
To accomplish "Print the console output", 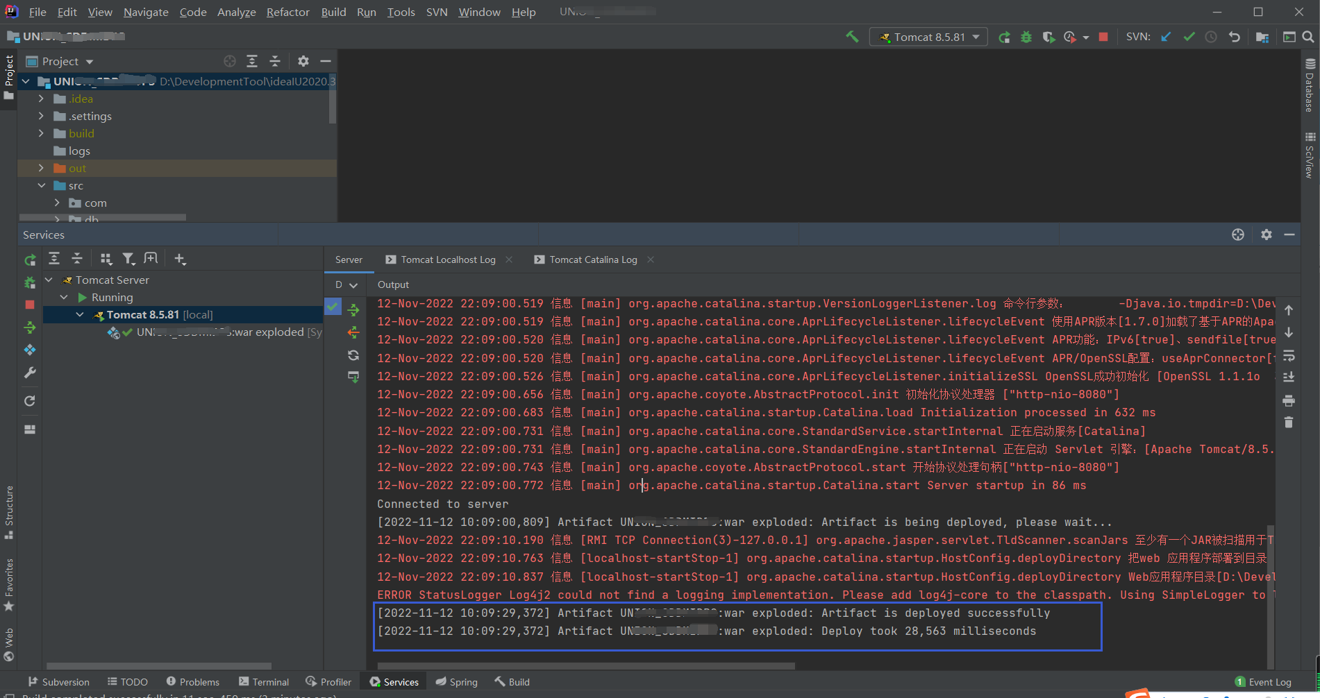I will 1289,400.
